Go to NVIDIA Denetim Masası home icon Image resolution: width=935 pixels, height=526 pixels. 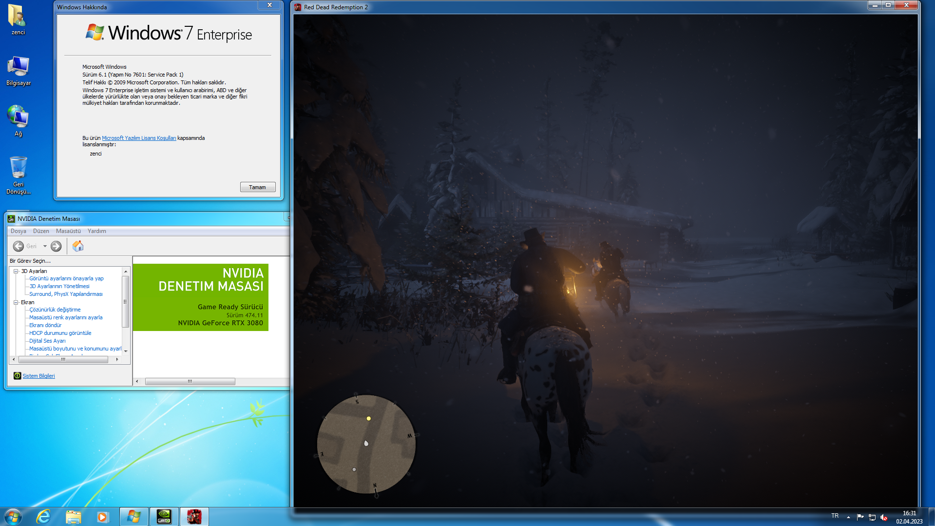click(x=78, y=246)
